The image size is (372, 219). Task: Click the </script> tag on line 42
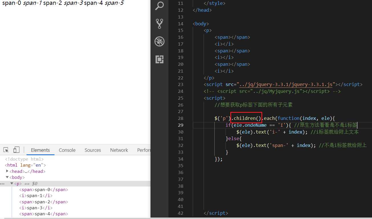[216, 213]
